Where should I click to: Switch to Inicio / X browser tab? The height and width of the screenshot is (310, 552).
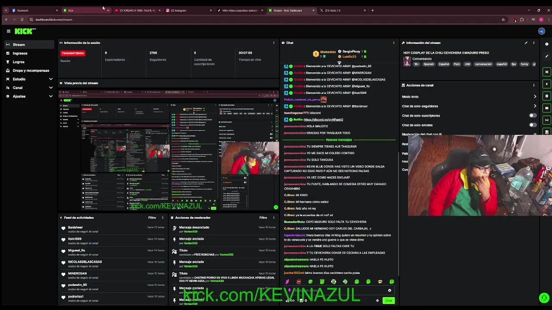tap(342, 10)
